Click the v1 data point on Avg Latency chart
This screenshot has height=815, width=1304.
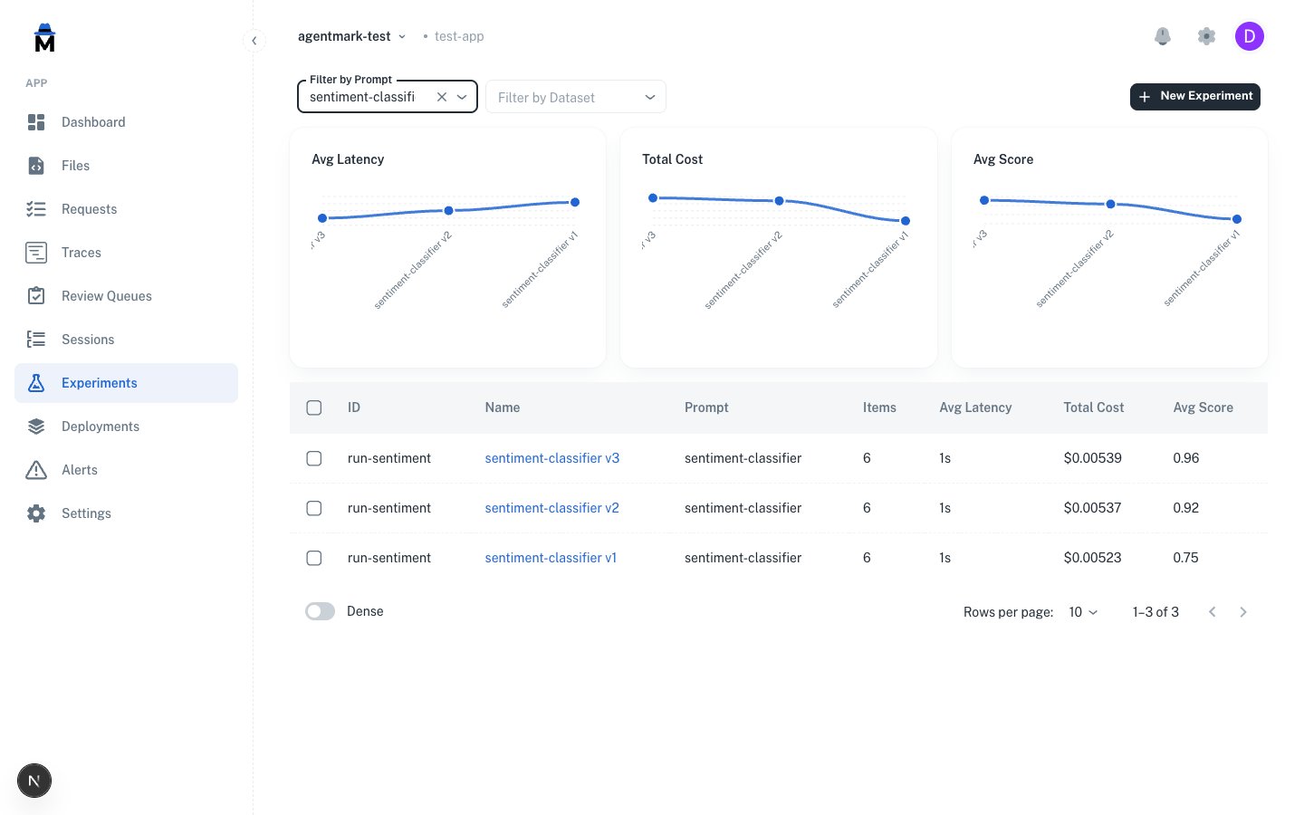575,202
